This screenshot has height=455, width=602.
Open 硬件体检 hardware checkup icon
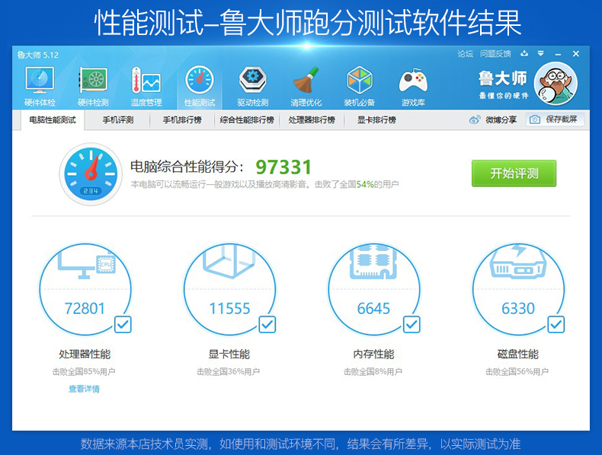coord(40,81)
